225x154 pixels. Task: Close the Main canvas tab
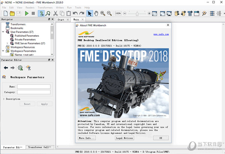(82, 19)
